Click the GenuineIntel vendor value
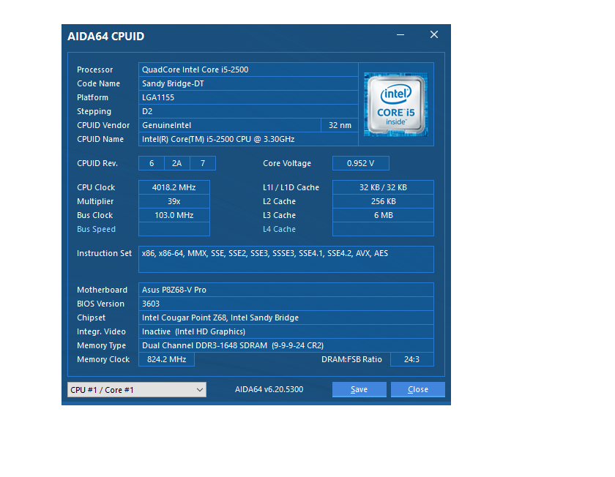This screenshot has height=477, width=615. [230, 125]
